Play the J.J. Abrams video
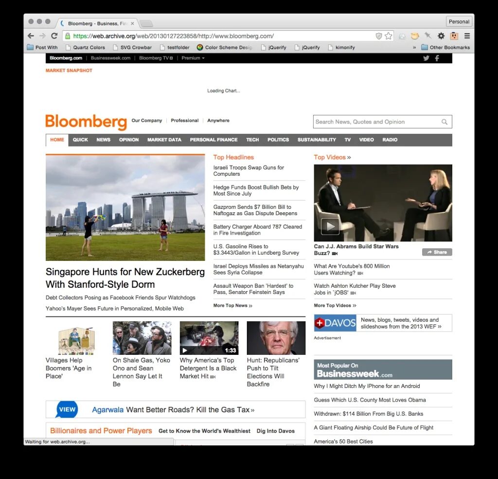This screenshot has width=498, height=479. point(330,226)
